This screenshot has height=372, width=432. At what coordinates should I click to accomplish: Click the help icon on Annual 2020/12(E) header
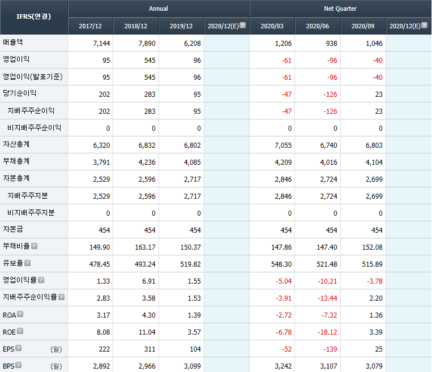(x=242, y=25)
